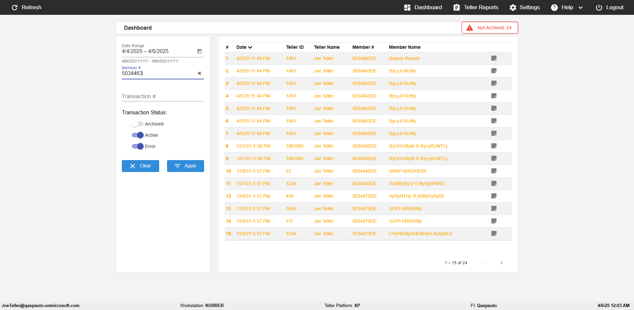Turn off the Error status toggle
Image resolution: width=634 pixels, height=310 pixels.
coord(137,146)
